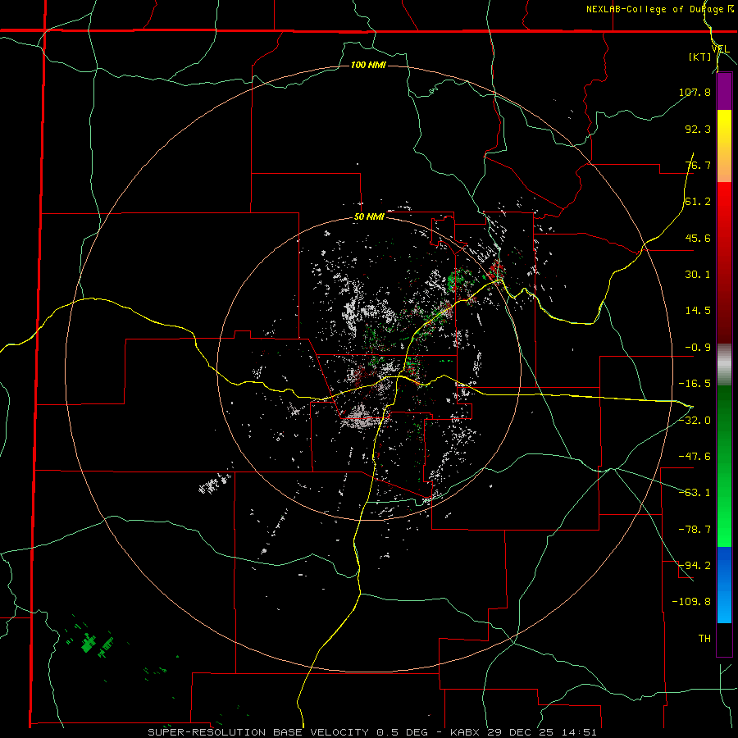The width and height of the screenshot is (738, 738).
Task: Click the 92.3 velocity scale value
Action: (x=698, y=129)
